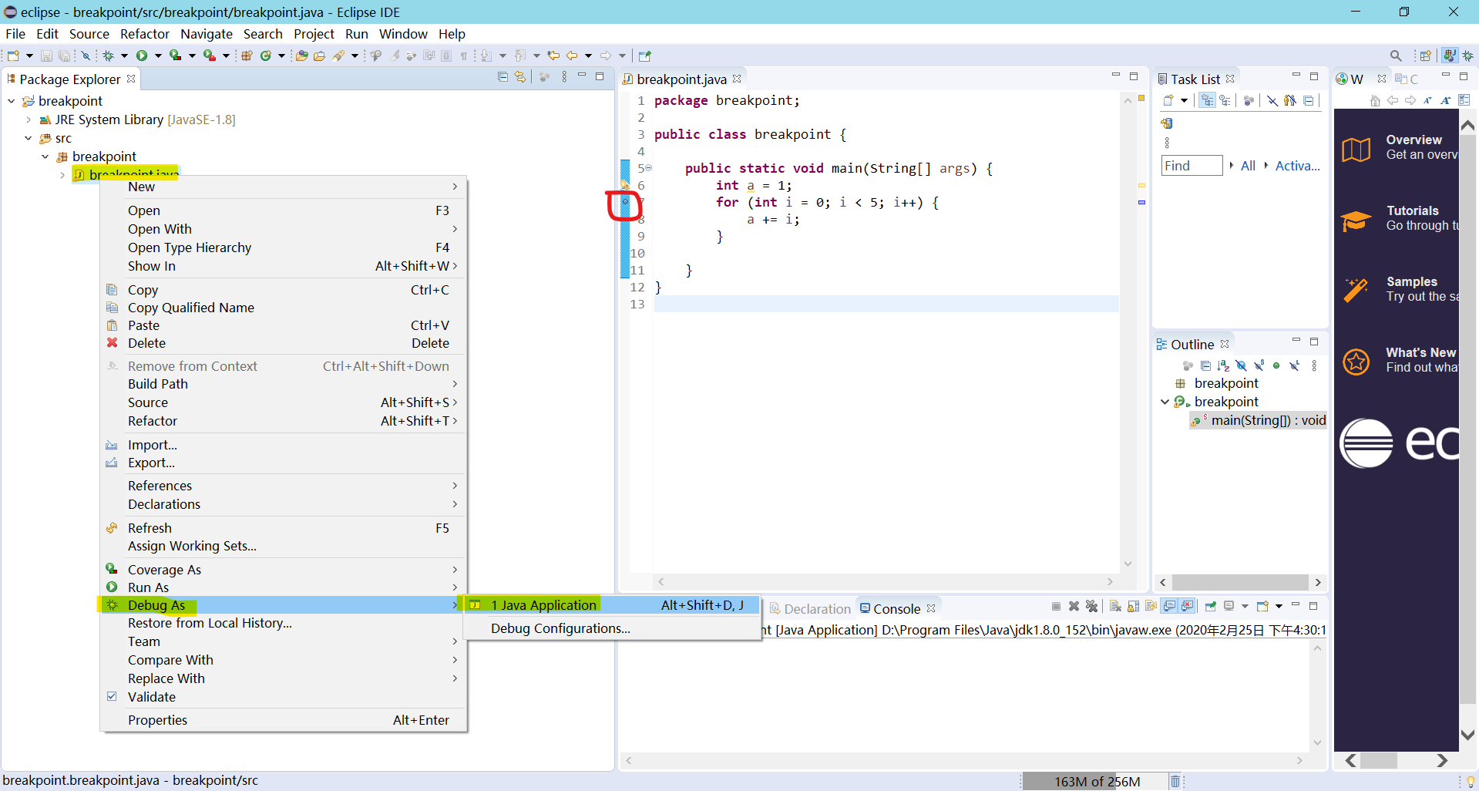This screenshot has height=791, width=1479.
Task: Click the Home icon in Welcome view
Action: click(1375, 100)
